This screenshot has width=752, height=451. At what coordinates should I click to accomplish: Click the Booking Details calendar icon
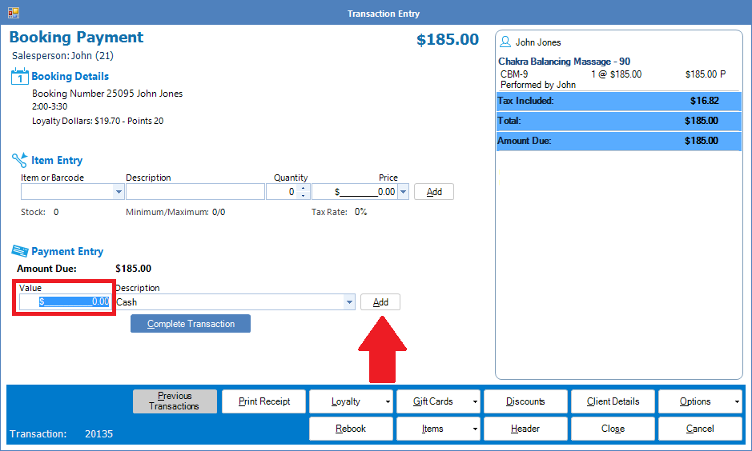coord(20,77)
